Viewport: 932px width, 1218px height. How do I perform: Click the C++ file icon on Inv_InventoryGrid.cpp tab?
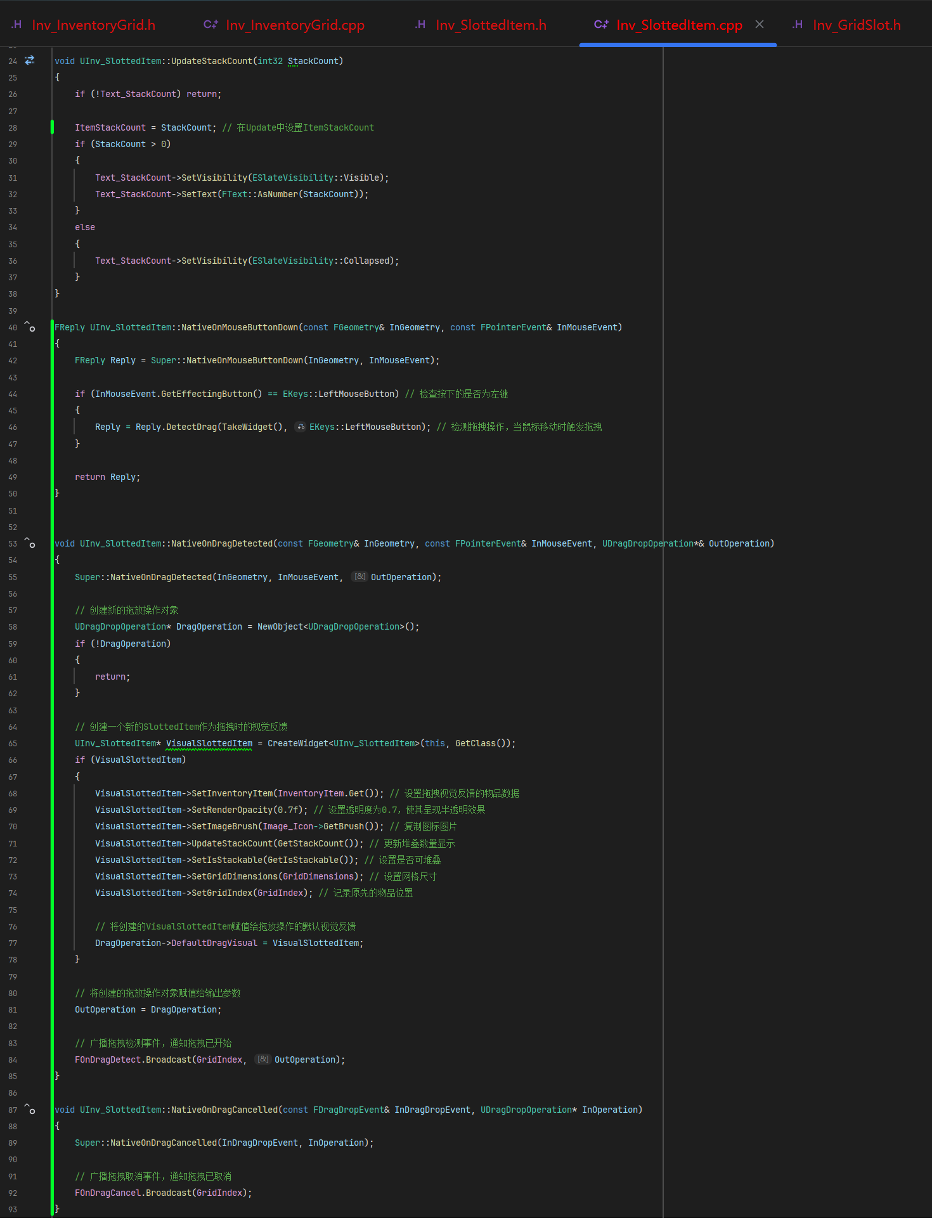pyautogui.click(x=210, y=25)
